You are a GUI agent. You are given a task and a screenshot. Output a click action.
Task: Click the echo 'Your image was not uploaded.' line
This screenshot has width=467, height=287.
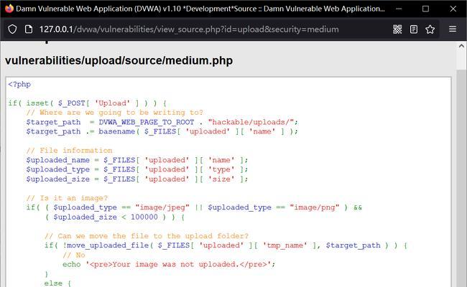(x=169, y=264)
